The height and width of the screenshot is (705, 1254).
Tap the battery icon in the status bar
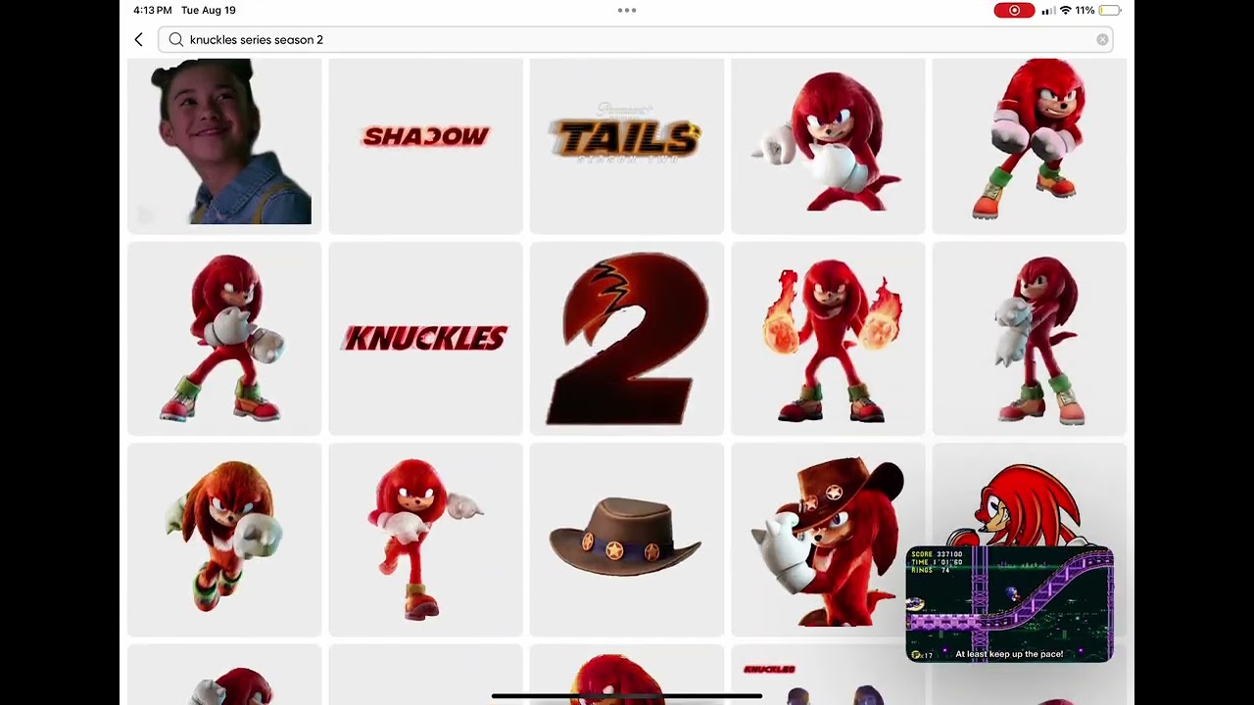pos(1110,11)
